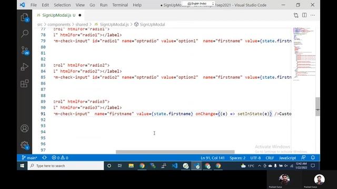Open the Help menu

[137, 5]
